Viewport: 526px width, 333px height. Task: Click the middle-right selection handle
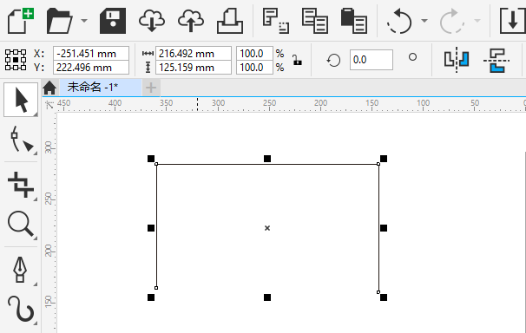384,228
